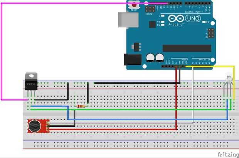Select the red power wire to the microphone
The height and width of the screenshot is (158, 239).
176,99
